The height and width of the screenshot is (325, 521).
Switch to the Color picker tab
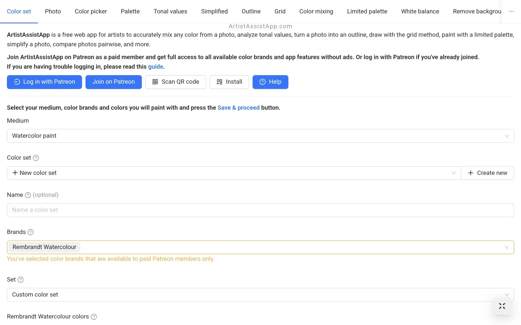91,11
